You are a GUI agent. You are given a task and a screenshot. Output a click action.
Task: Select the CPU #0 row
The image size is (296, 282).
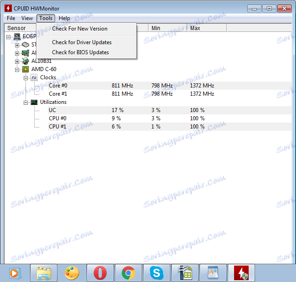169,118
